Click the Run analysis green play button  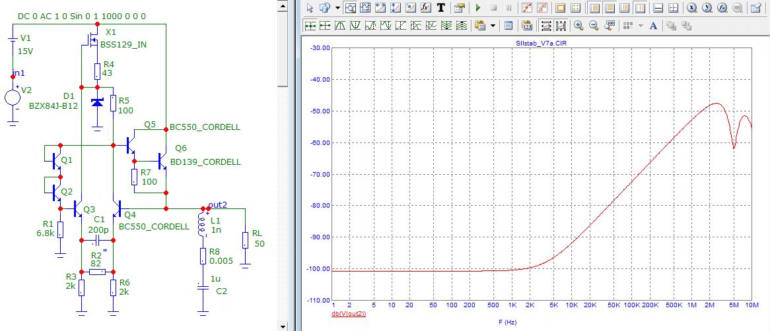(x=478, y=8)
